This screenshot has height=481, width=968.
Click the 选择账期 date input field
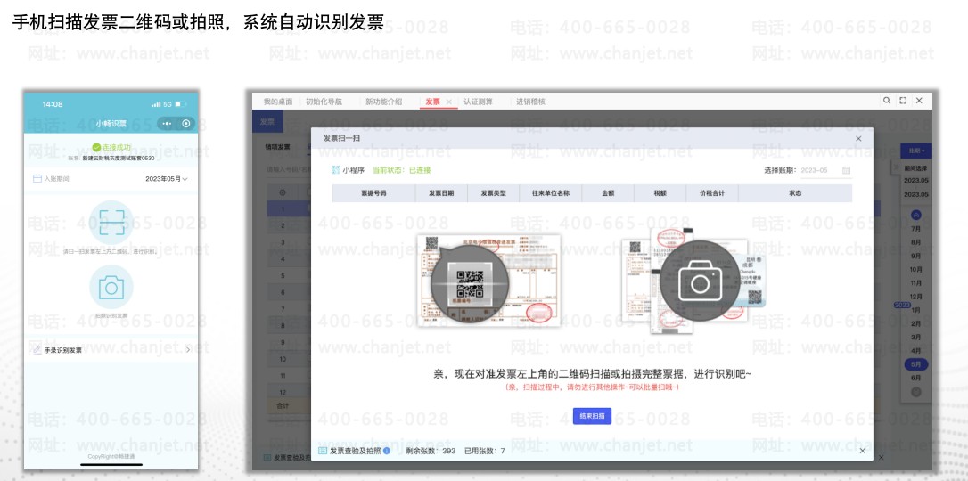(825, 170)
